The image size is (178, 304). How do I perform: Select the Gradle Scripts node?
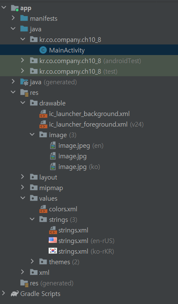[x=40, y=293]
